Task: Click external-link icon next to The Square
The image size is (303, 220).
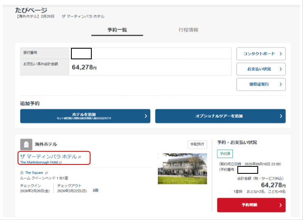Action: point(46,173)
